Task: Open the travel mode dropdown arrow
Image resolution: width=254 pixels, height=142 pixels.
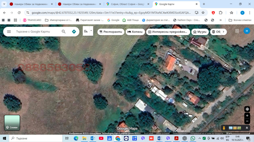Action: pos(91,31)
